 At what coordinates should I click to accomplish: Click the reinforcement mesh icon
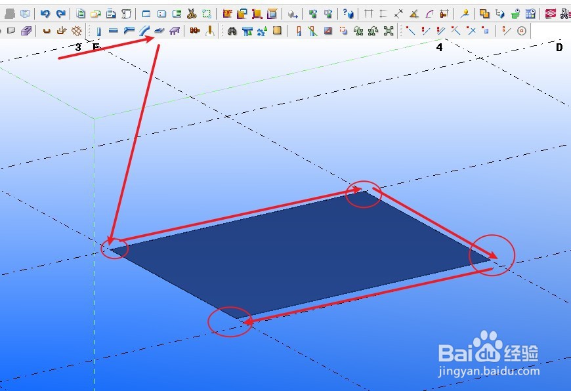click(77, 31)
